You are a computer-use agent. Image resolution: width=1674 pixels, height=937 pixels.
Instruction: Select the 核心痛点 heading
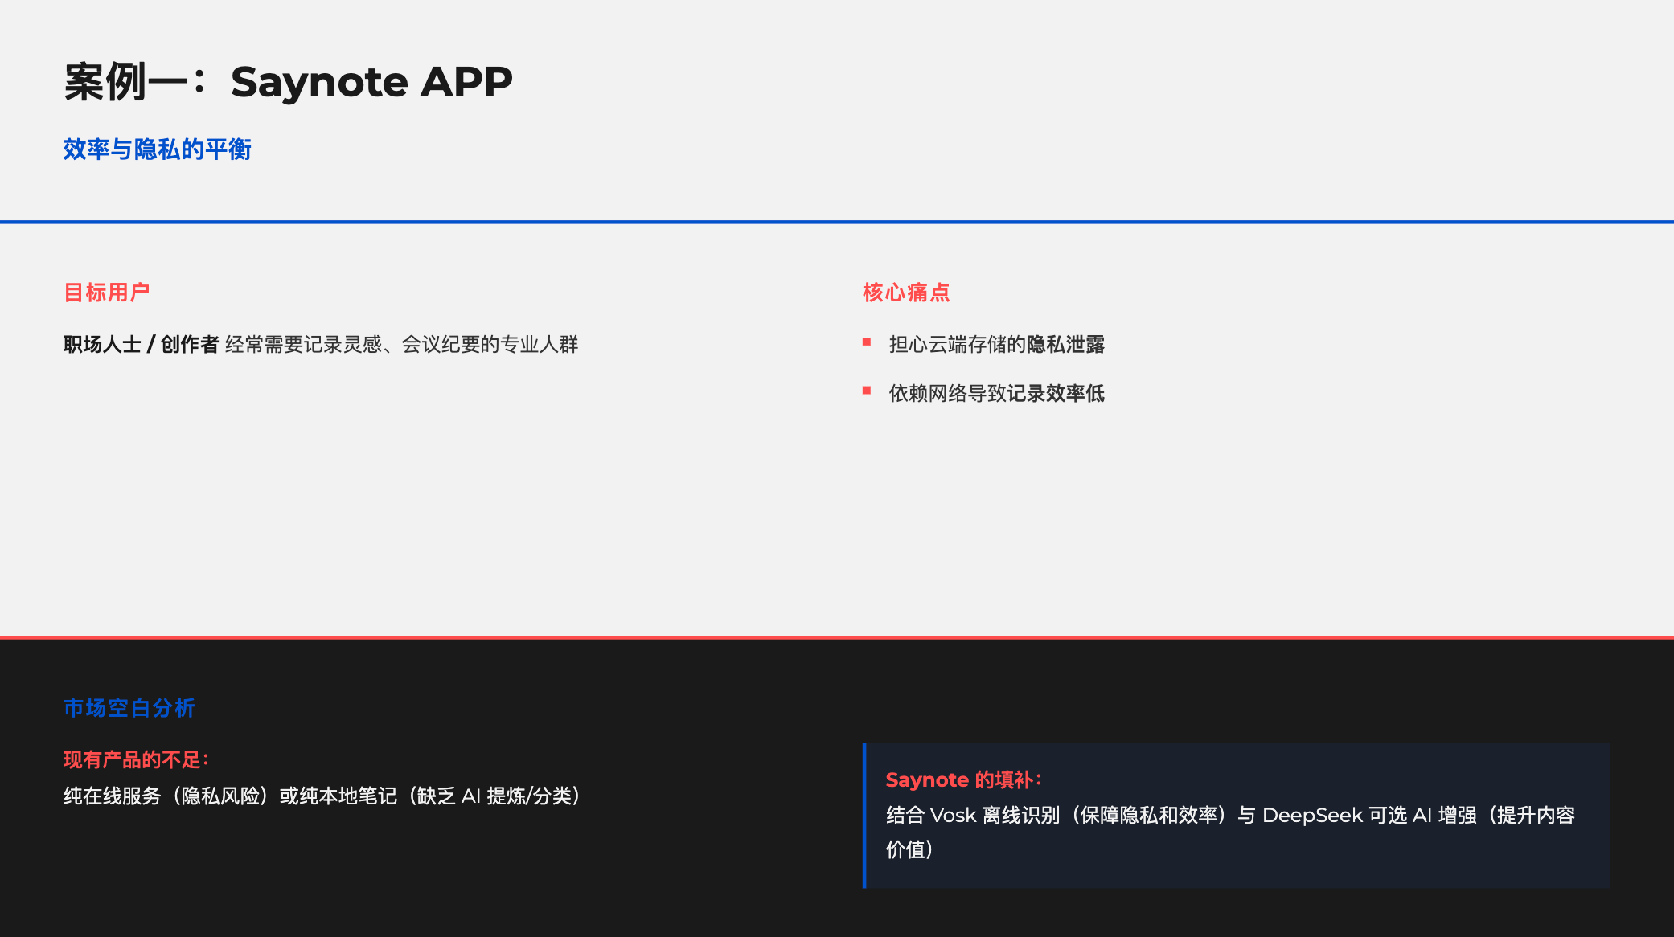coord(906,293)
